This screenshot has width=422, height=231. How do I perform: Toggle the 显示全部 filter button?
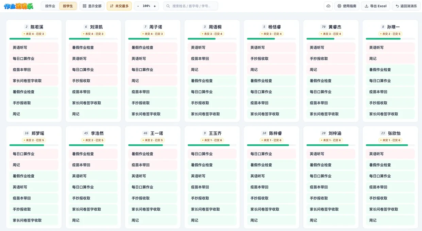[92, 6]
